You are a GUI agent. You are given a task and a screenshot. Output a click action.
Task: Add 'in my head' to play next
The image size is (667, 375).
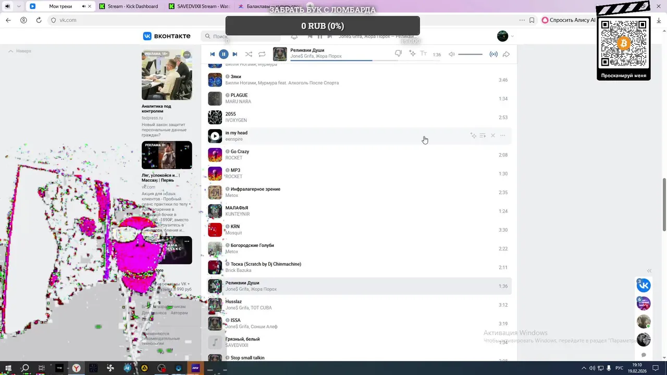(483, 135)
